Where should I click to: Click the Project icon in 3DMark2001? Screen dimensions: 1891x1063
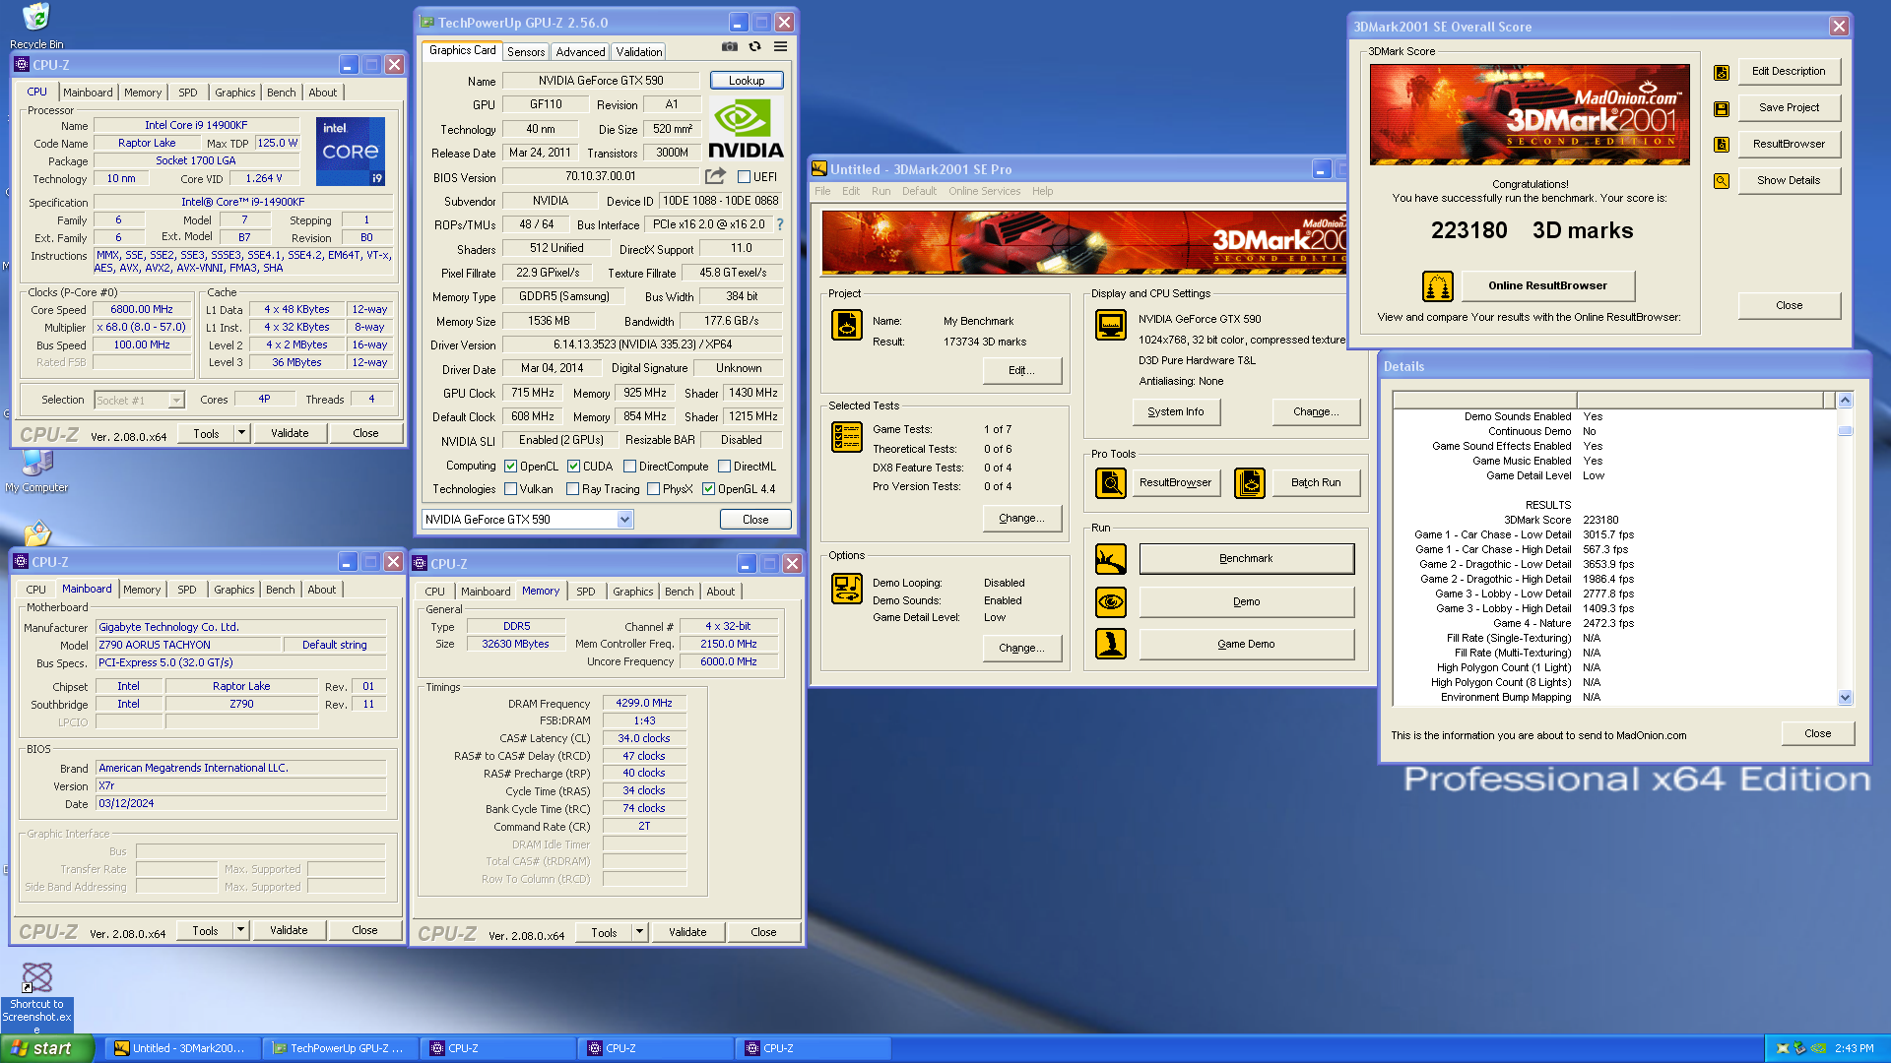click(x=847, y=324)
